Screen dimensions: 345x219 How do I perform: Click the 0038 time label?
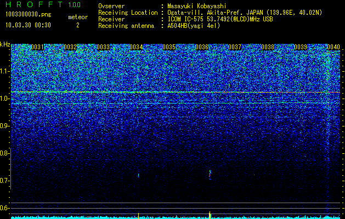(268, 47)
